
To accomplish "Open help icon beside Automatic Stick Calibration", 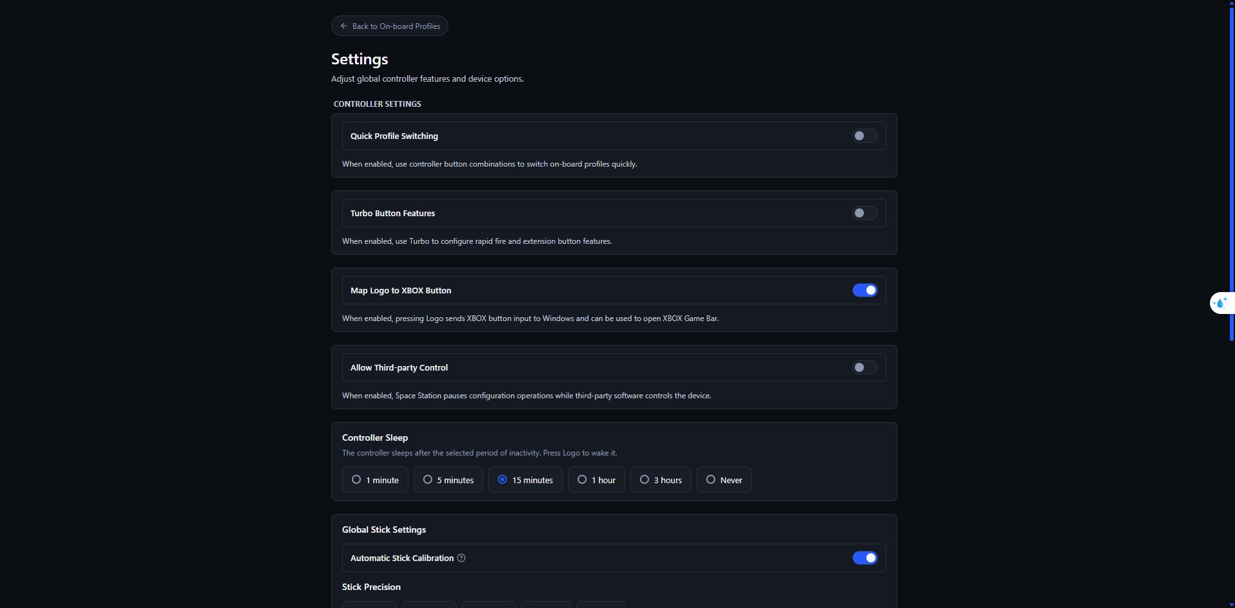I will pyautogui.click(x=461, y=558).
